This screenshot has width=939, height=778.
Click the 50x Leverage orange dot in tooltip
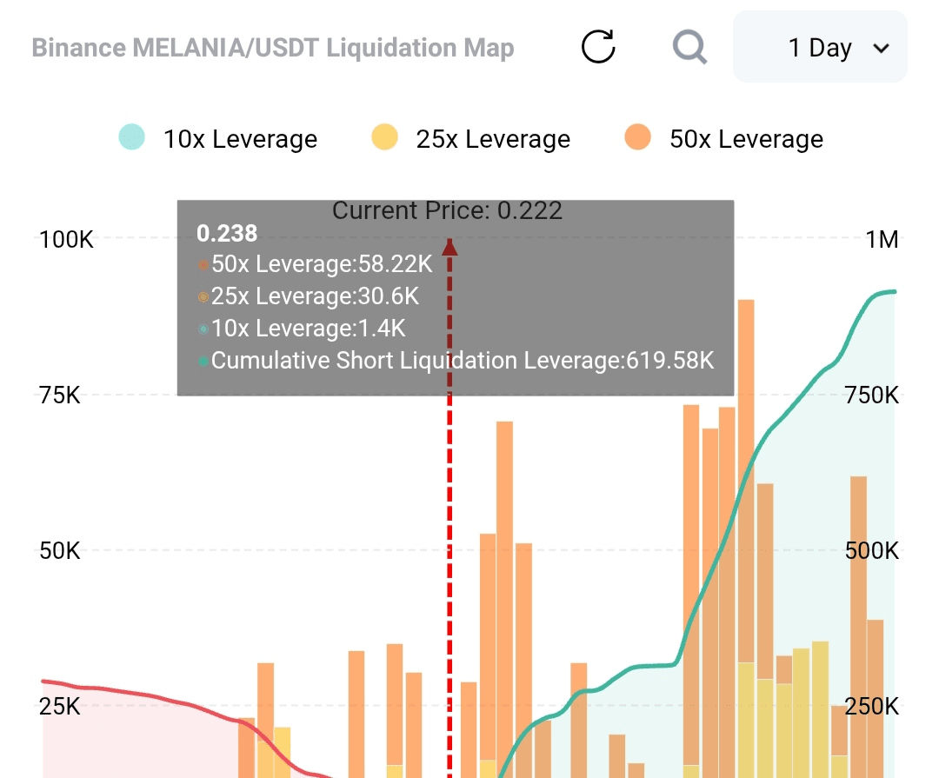203,264
